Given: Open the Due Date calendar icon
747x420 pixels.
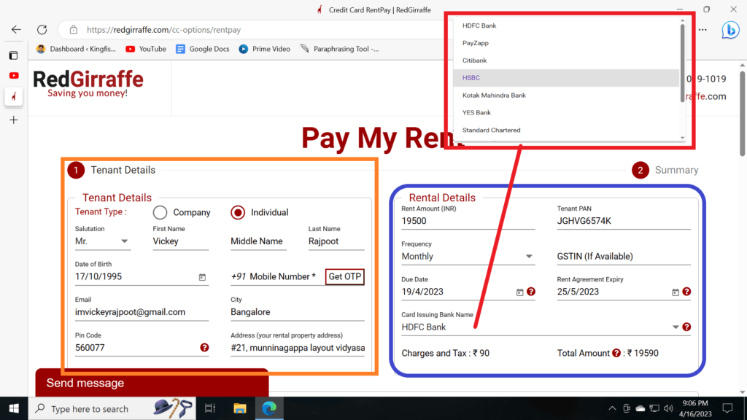Looking at the screenshot, I should point(519,292).
